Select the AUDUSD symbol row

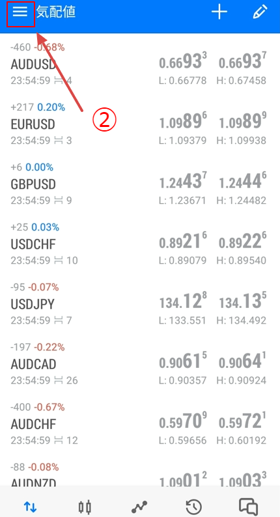[140, 64]
